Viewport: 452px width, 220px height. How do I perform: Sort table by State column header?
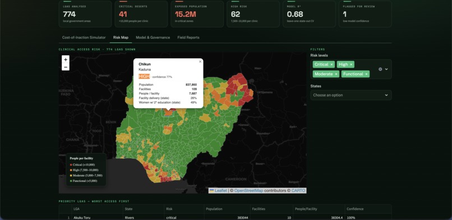coord(143,209)
